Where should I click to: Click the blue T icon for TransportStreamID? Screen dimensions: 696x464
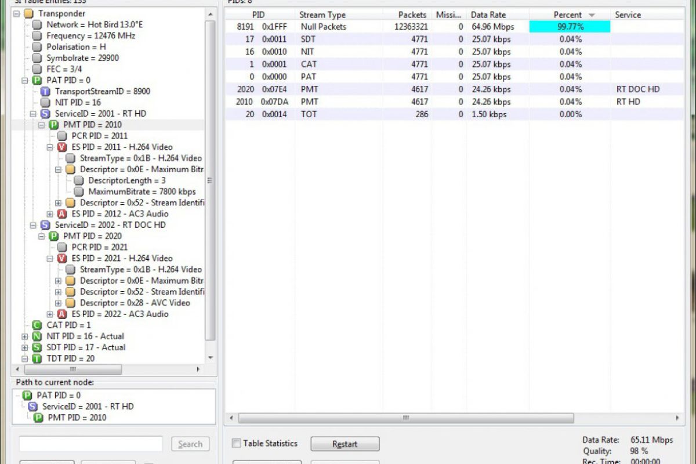pos(46,92)
